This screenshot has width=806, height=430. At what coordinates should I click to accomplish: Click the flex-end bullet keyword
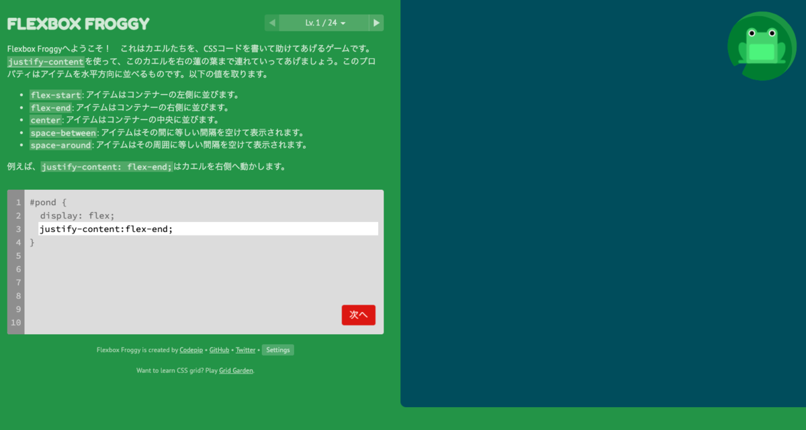click(x=50, y=107)
